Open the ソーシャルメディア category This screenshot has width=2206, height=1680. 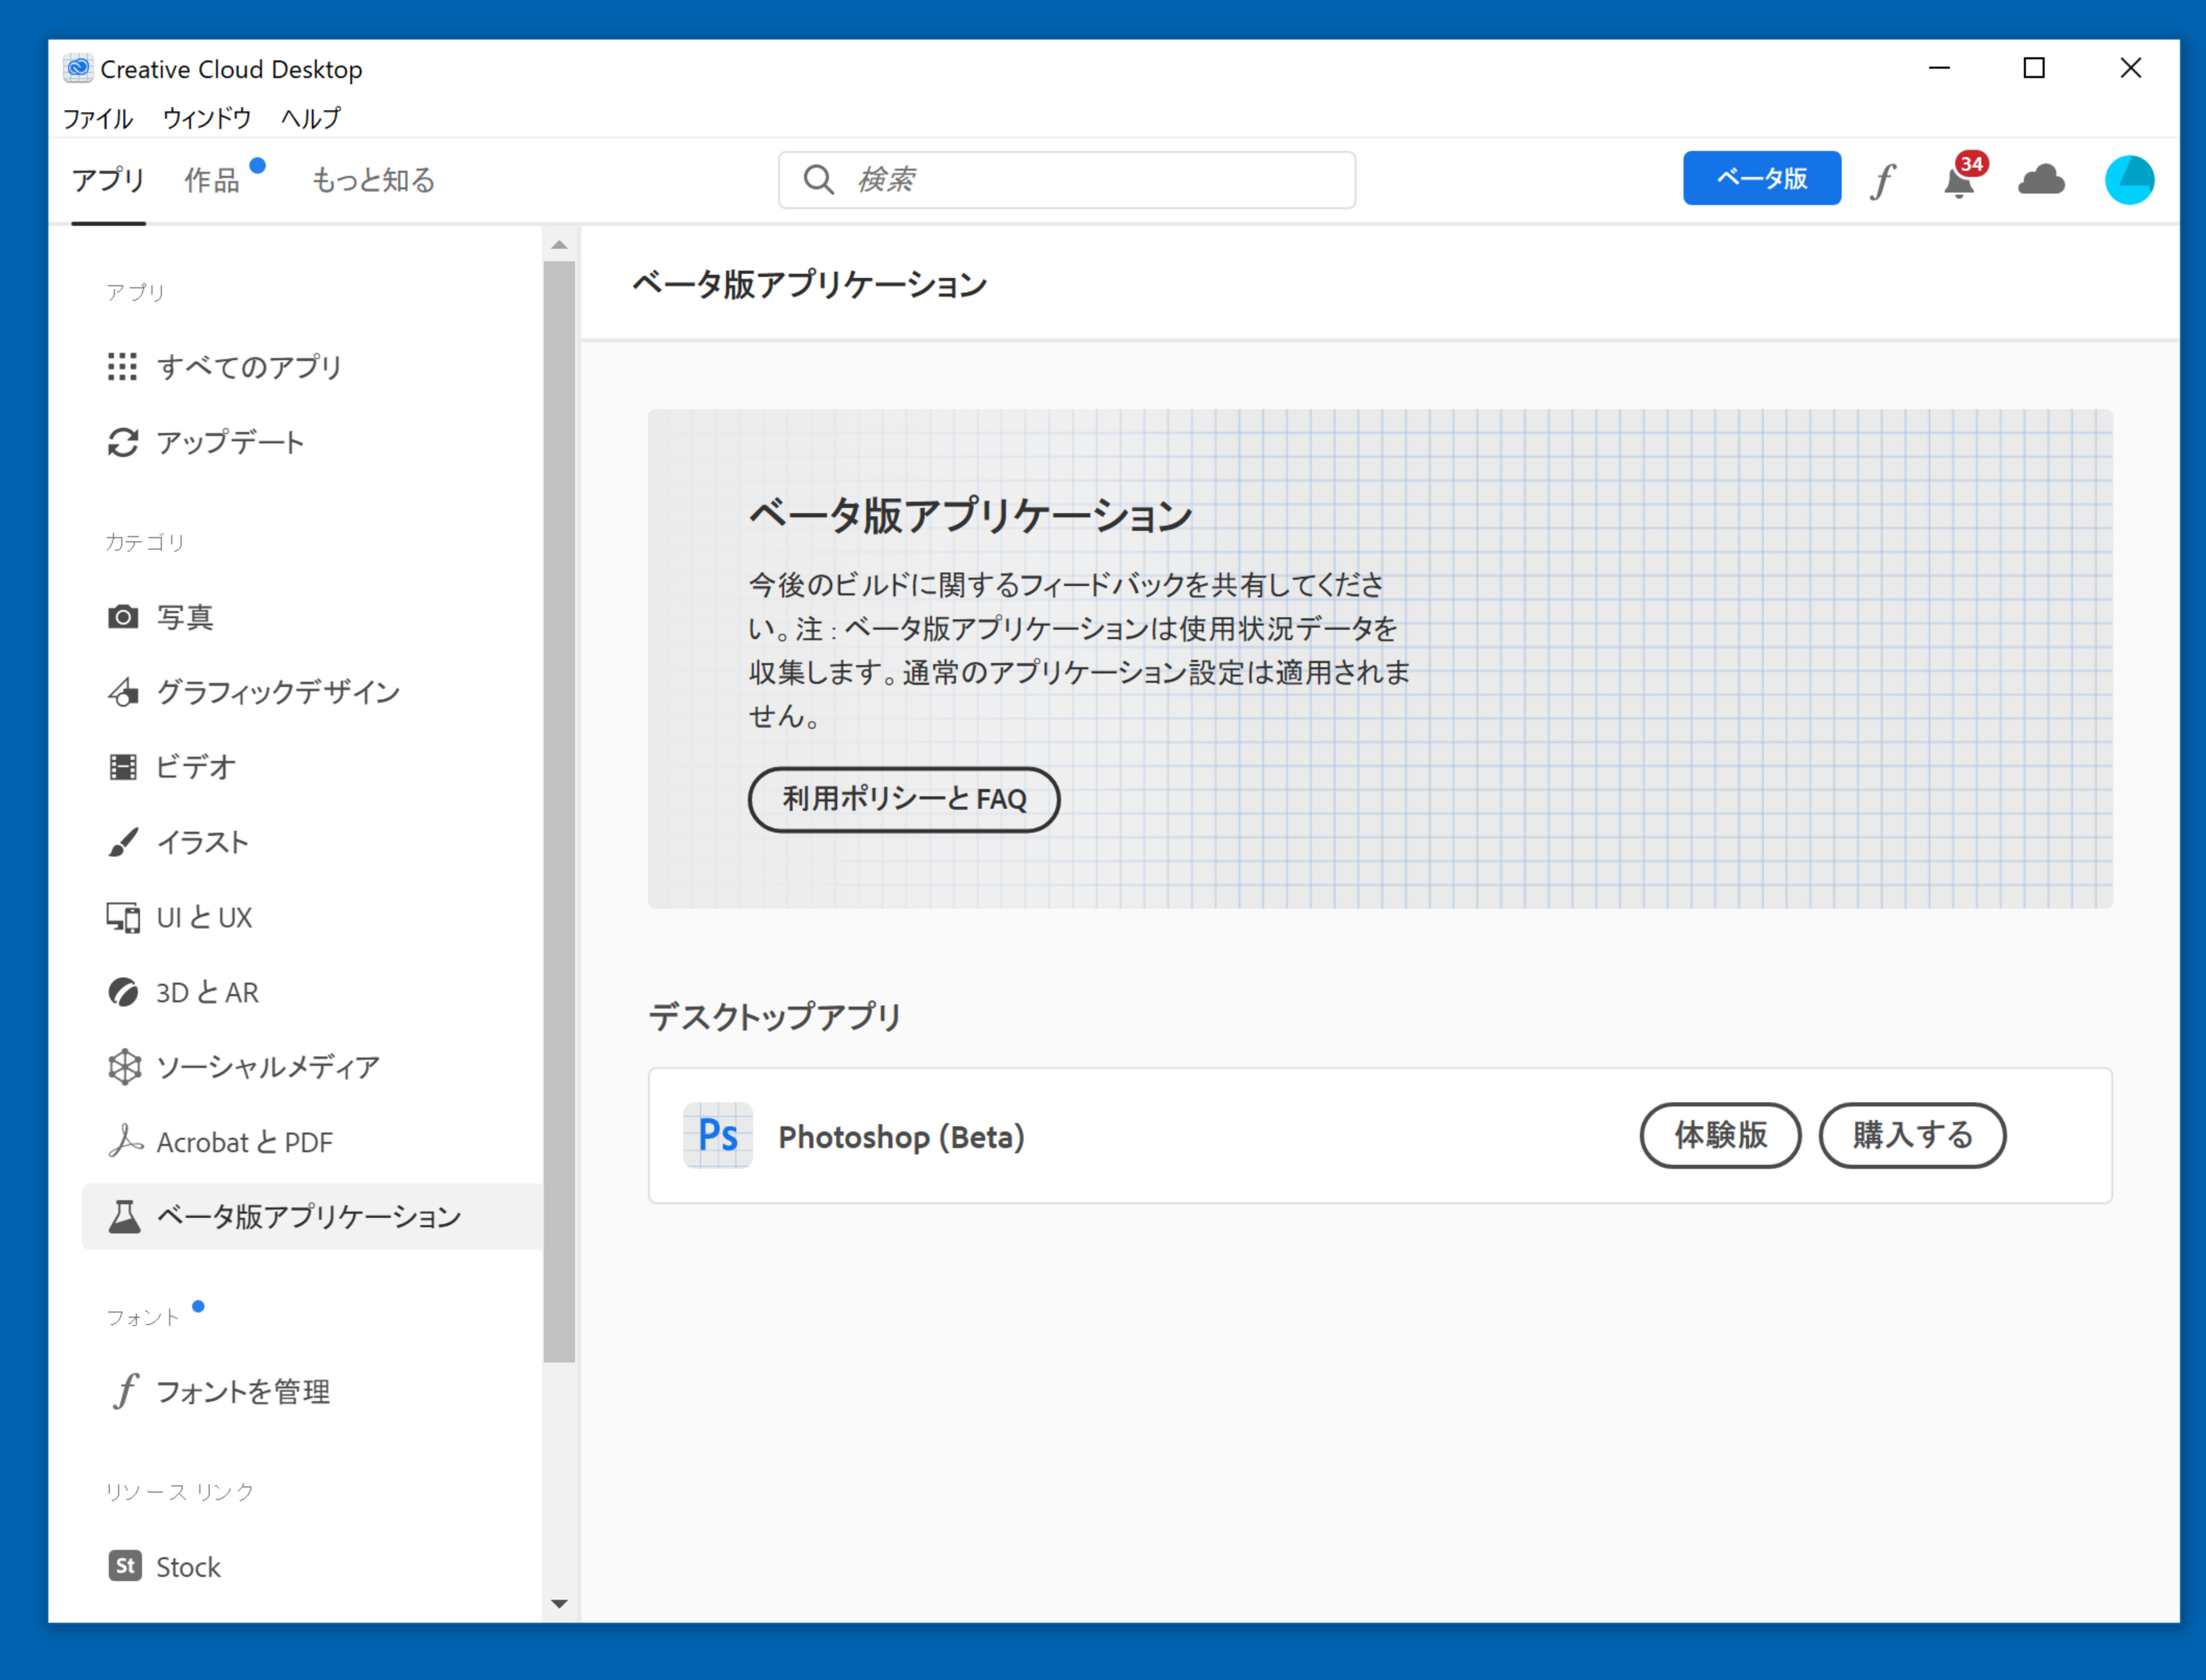point(267,1066)
